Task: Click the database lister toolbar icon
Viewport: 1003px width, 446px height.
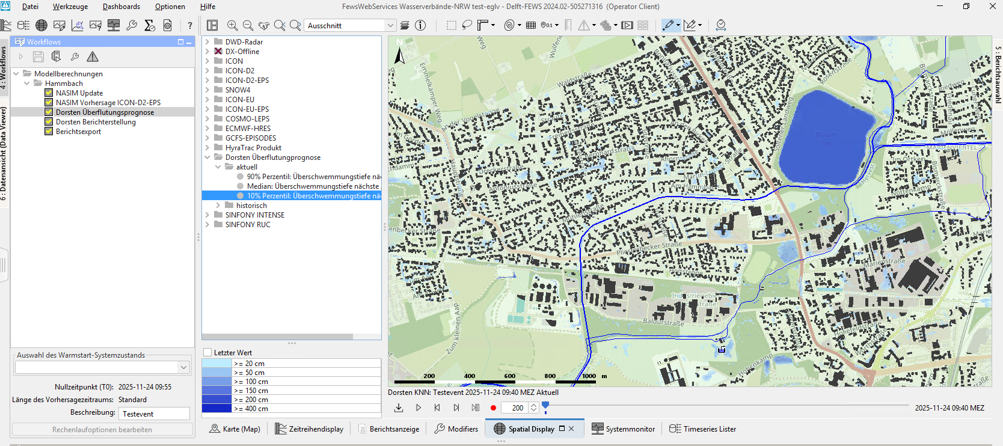Action: 23,25
